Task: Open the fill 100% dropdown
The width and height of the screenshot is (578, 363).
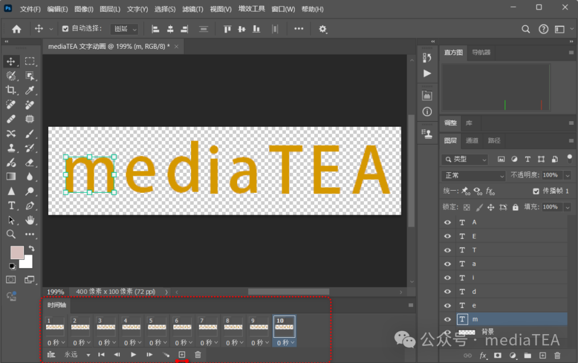Action: 568,207
